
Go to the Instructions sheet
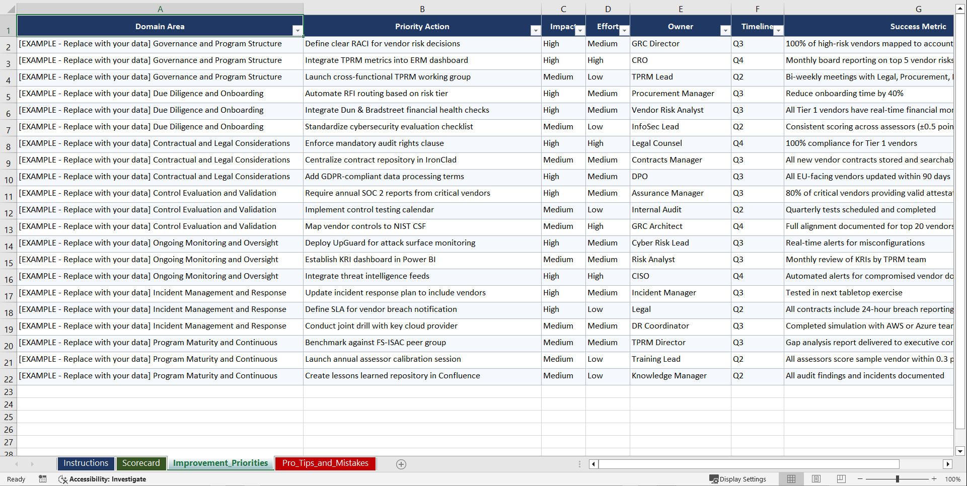click(x=86, y=463)
